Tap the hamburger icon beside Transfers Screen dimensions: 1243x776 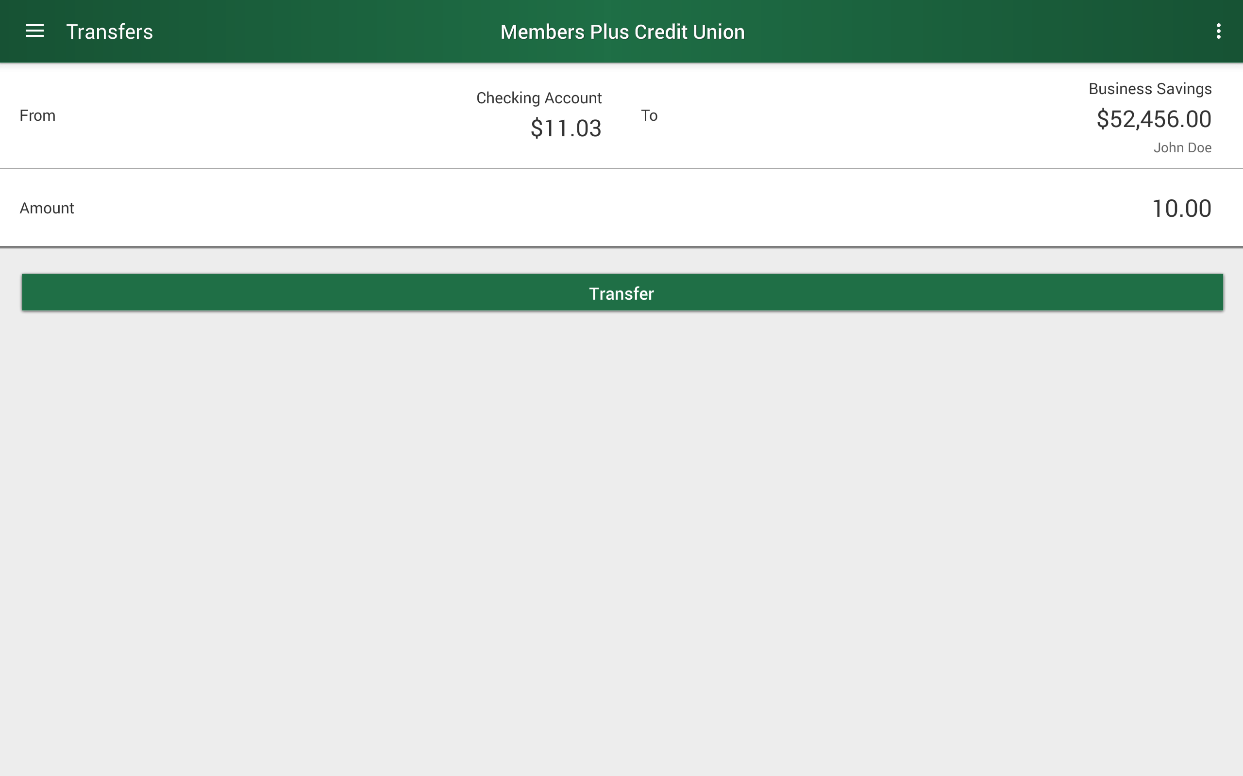click(x=35, y=31)
